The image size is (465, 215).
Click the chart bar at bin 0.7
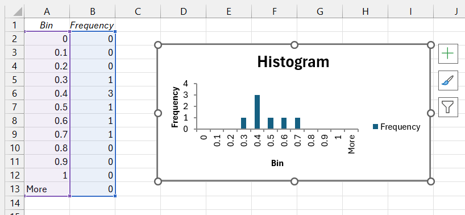click(x=298, y=123)
